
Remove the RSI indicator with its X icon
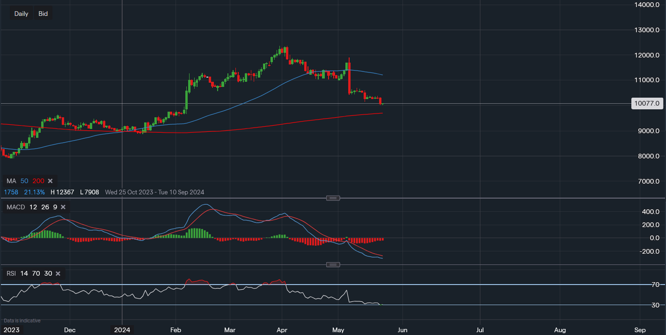click(58, 273)
